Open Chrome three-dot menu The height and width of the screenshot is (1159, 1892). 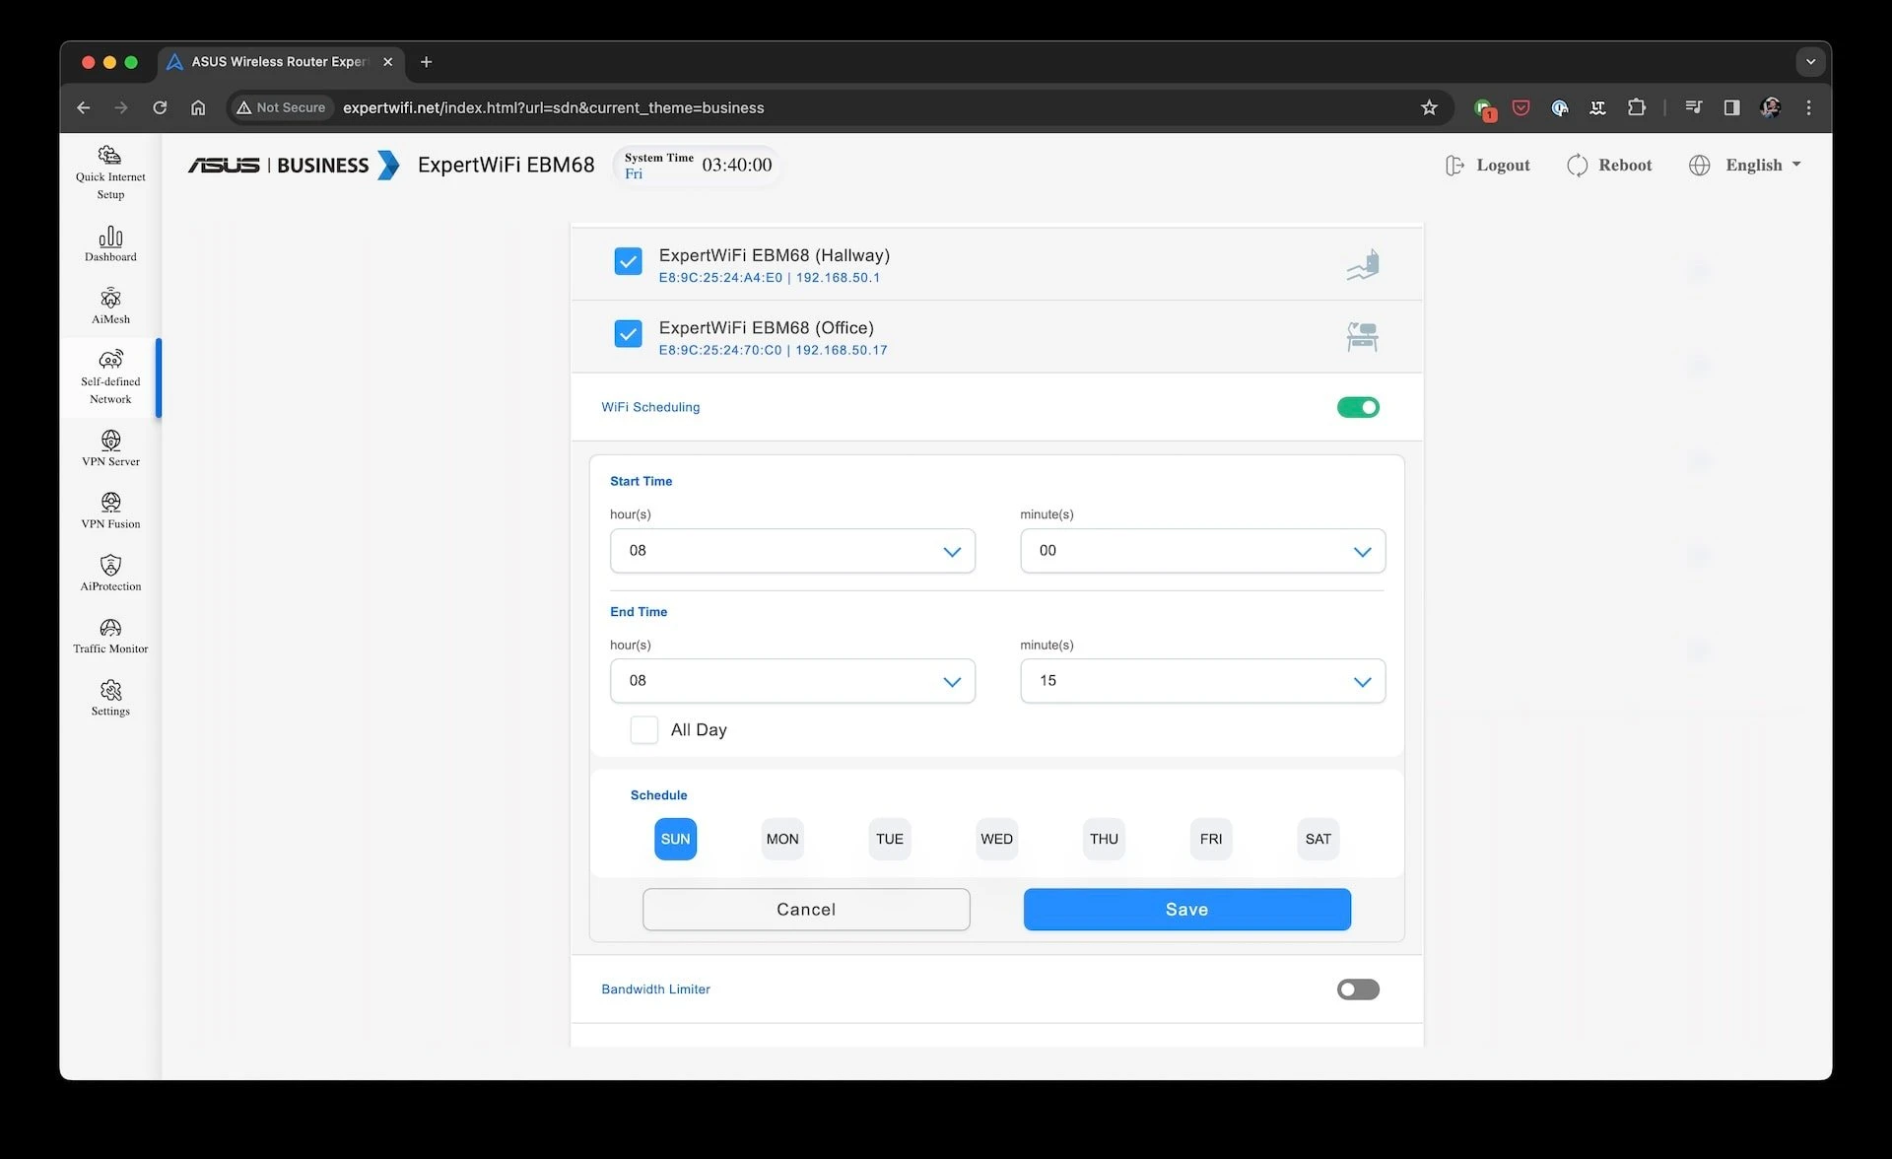pyautogui.click(x=1808, y=107)
